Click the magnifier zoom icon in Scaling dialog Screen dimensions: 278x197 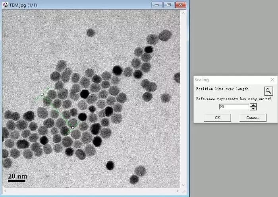pyautogui.click(x=269, y=91)
